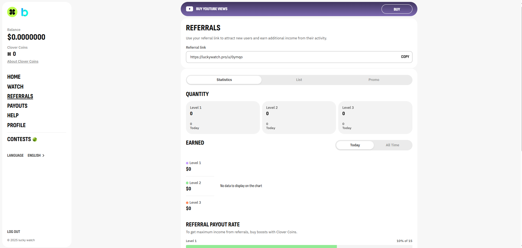The width and height of the screenshot is (522, 248).
Task: Log out of the account
Action: click(14, 232)
